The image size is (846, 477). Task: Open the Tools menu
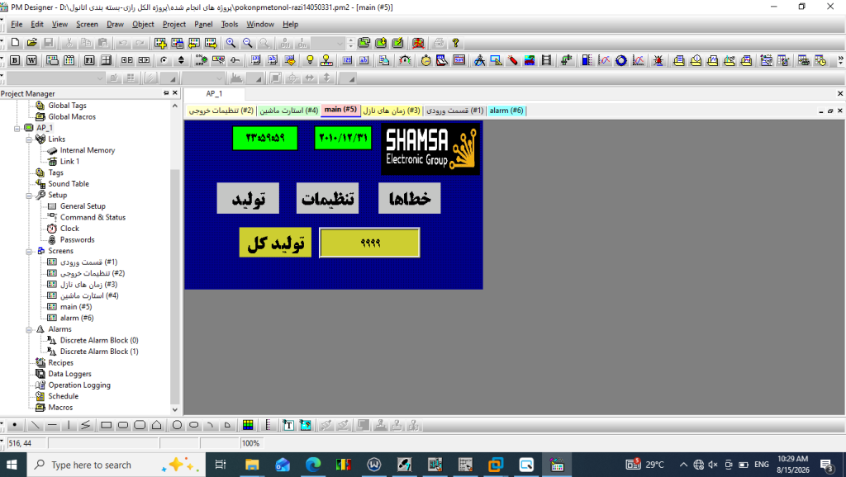click(x=230, y=24)
